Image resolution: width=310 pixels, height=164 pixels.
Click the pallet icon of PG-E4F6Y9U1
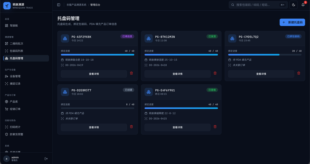point(148,92)
